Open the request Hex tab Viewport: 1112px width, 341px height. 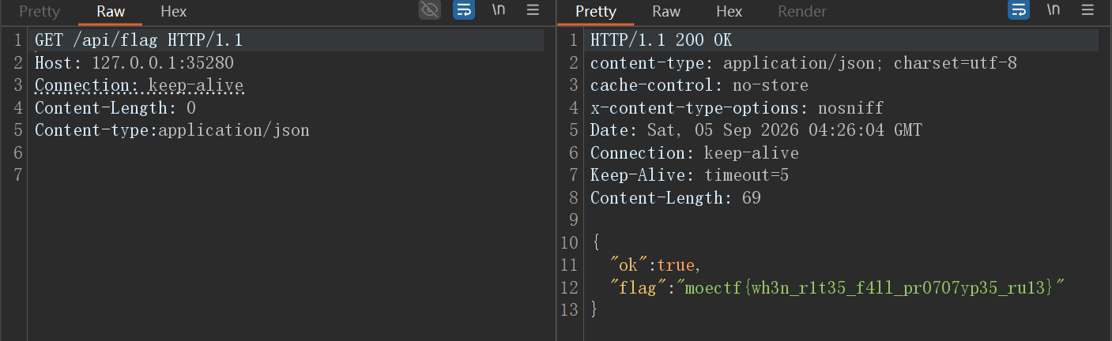(174, 12)
